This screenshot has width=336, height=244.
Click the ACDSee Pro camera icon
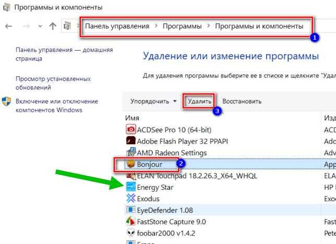pos(130,130)
